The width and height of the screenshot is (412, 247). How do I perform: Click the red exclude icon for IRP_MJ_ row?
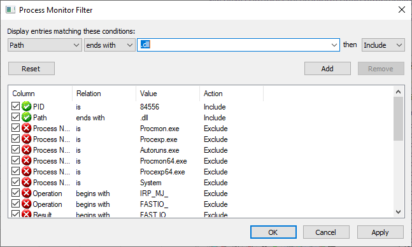pos(27,193)
